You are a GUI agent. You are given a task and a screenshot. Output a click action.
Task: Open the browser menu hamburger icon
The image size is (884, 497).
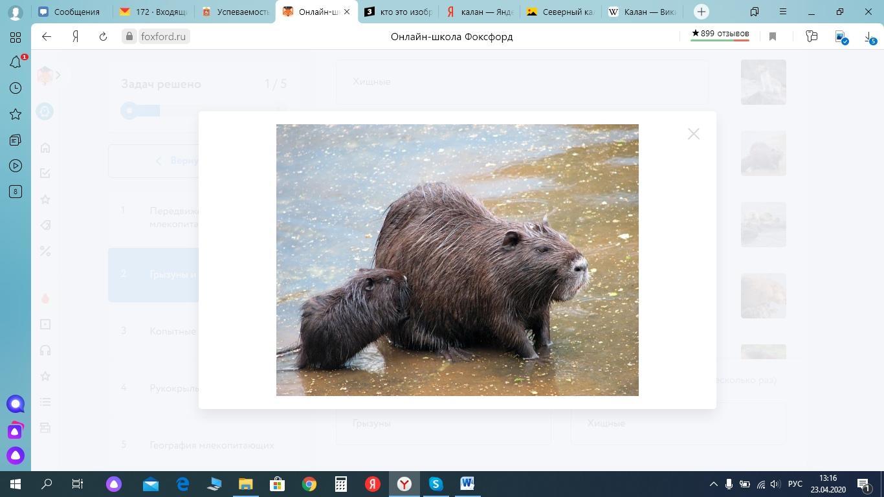pyautogui.click(x=783, y=12)
